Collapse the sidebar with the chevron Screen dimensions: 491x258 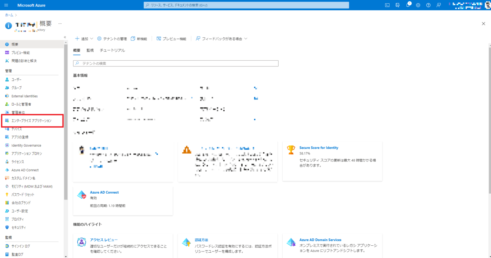pyautogui.click(x=65, y=36)
